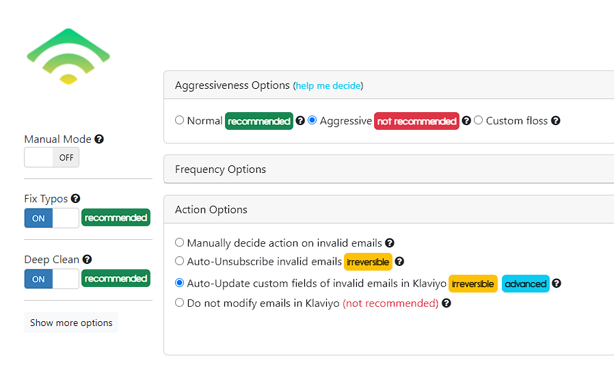Open help icon for Auto-Unsubscribe invalid emails

coord(399,262)
